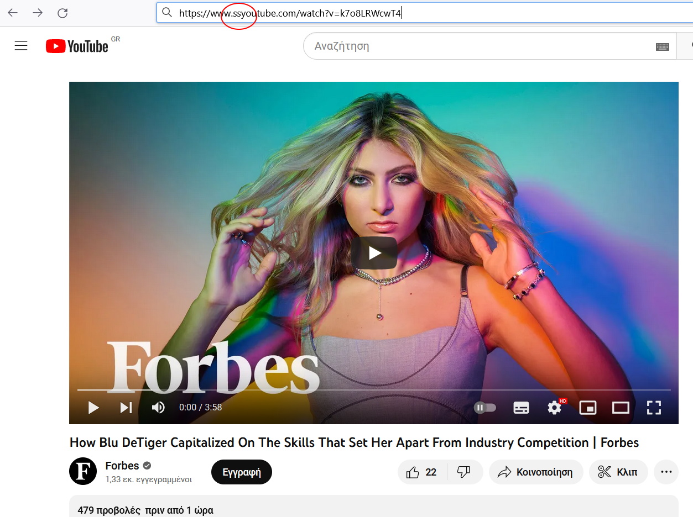Go to the YouTube home logo
Image resolution: width=693 pixels, height=517 pixels.
pyautogui.click(x=77, y=46)
